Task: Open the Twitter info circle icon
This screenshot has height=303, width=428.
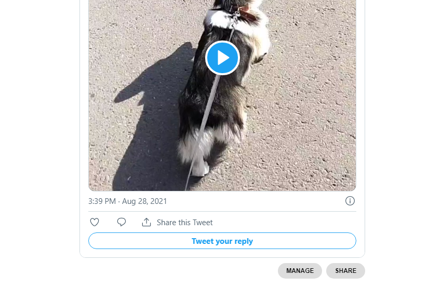Action: click(350, 201)
